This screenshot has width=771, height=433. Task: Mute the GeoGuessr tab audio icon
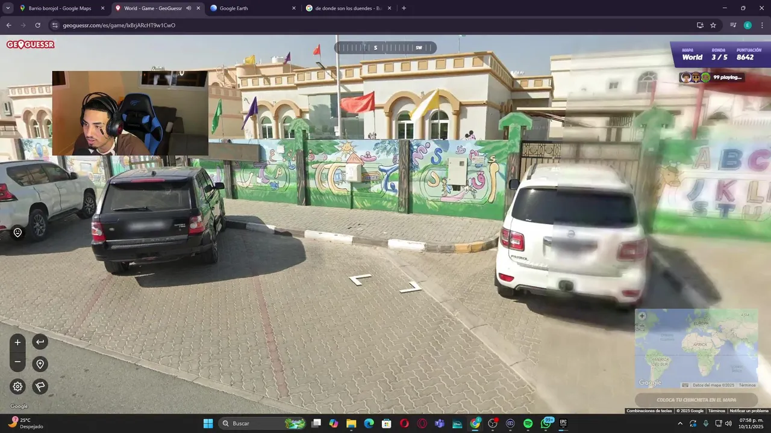[189, 8]
